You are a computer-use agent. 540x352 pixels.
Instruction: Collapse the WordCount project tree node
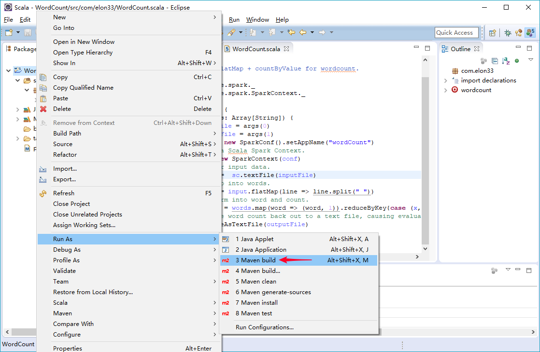[8, 70]
